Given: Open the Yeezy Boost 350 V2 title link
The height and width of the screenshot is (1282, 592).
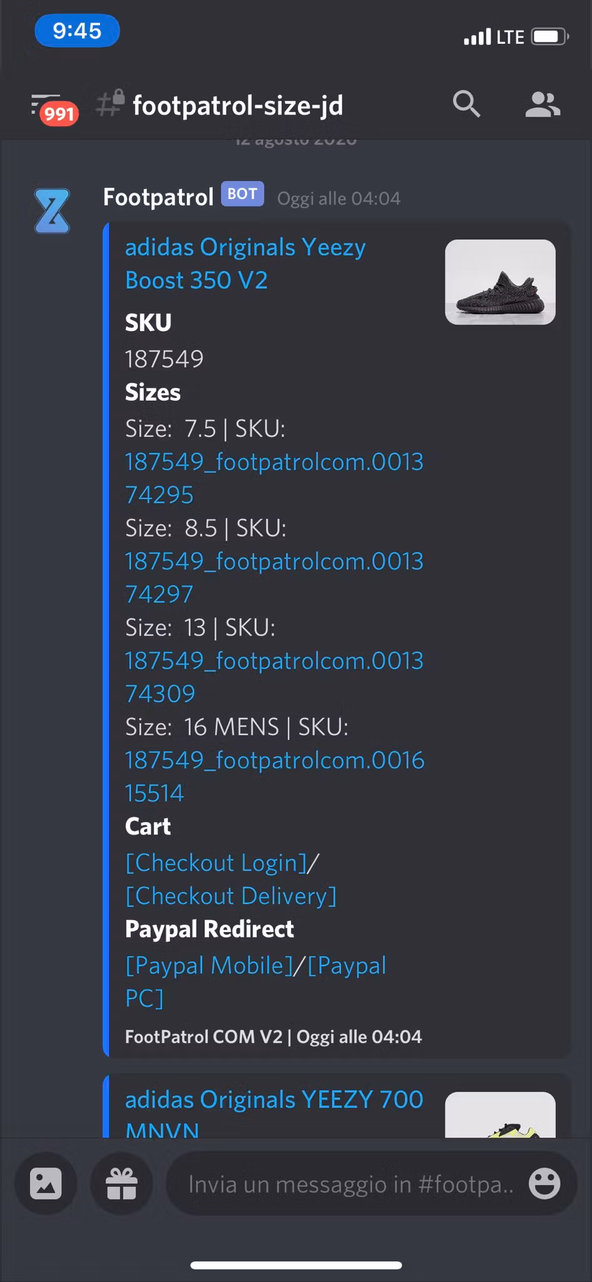Looking at the screenshot, I should click(245, 264).
